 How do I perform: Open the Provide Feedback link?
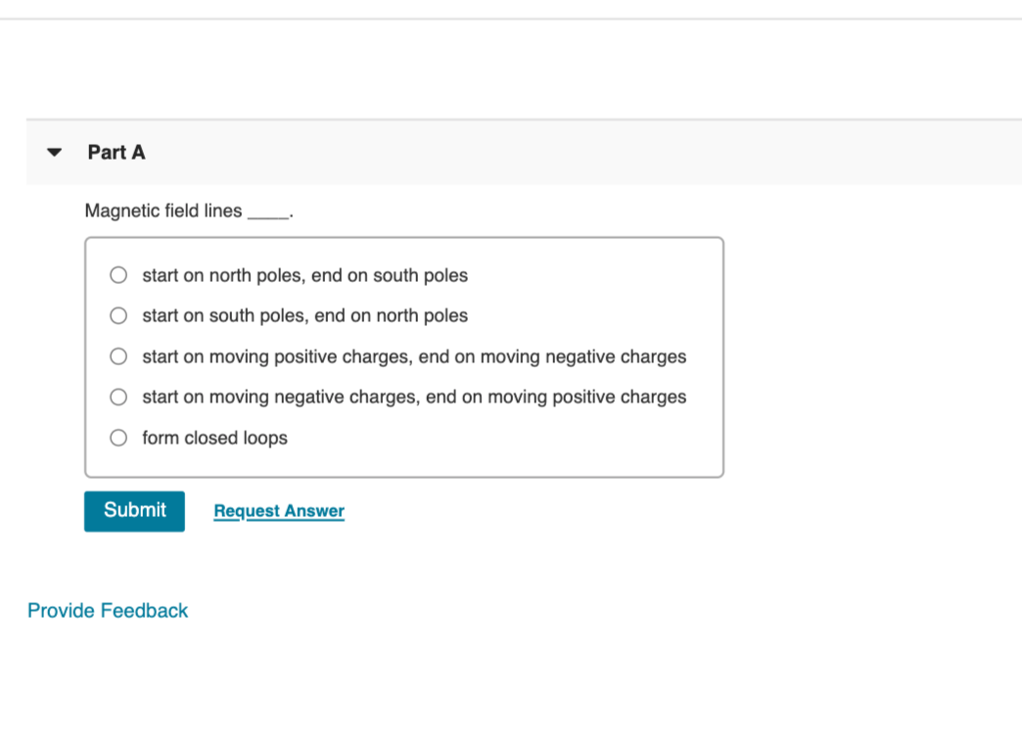click(x=108, y=610)
